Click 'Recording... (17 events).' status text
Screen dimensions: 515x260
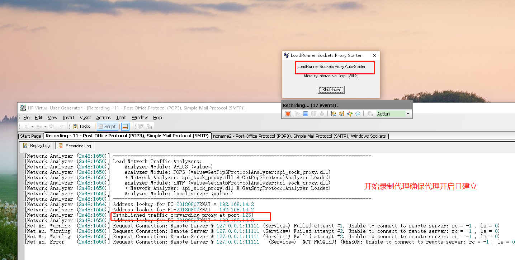pyautogui.click(x=310, y=105)
